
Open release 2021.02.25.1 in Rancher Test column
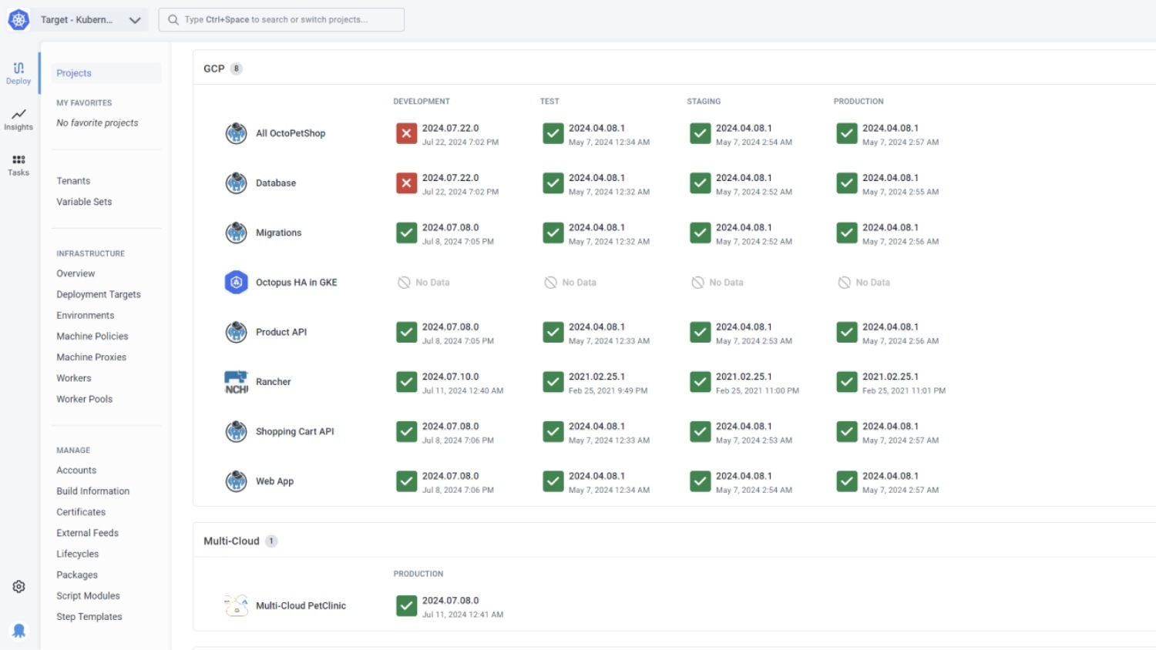[597, 377]
